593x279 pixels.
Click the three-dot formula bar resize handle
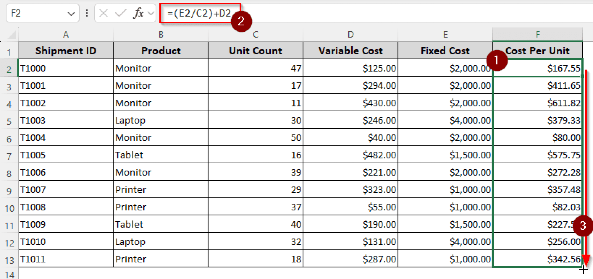[x=87, y=13]
